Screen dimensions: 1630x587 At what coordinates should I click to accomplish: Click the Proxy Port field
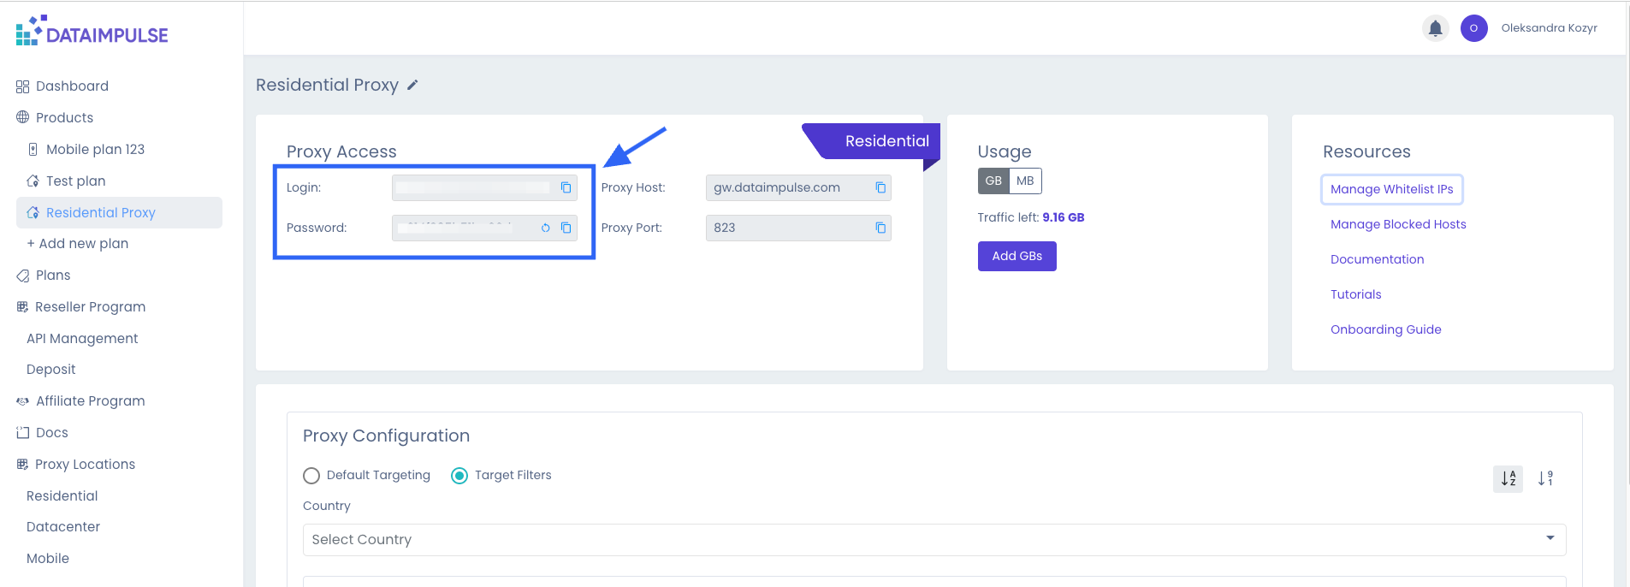pyautogui.click(x=787, y=228)
